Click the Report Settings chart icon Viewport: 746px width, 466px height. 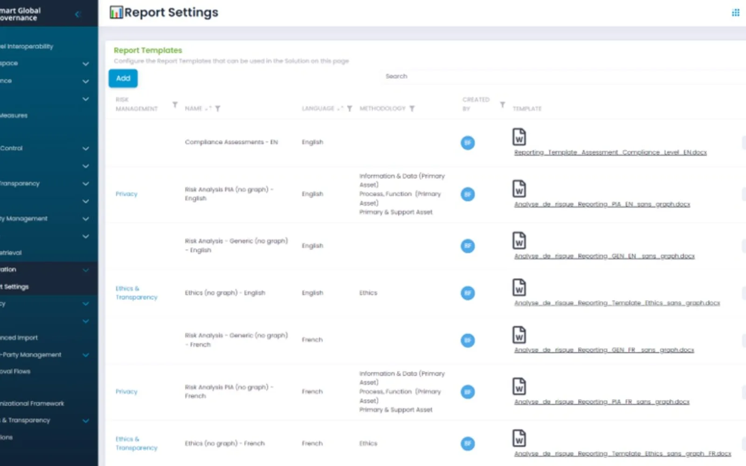[116, 13]
